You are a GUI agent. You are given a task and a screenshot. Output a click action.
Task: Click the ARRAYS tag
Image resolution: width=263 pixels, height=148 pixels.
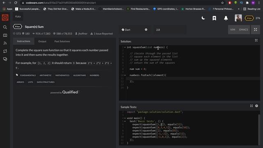[x=20, y=82]
